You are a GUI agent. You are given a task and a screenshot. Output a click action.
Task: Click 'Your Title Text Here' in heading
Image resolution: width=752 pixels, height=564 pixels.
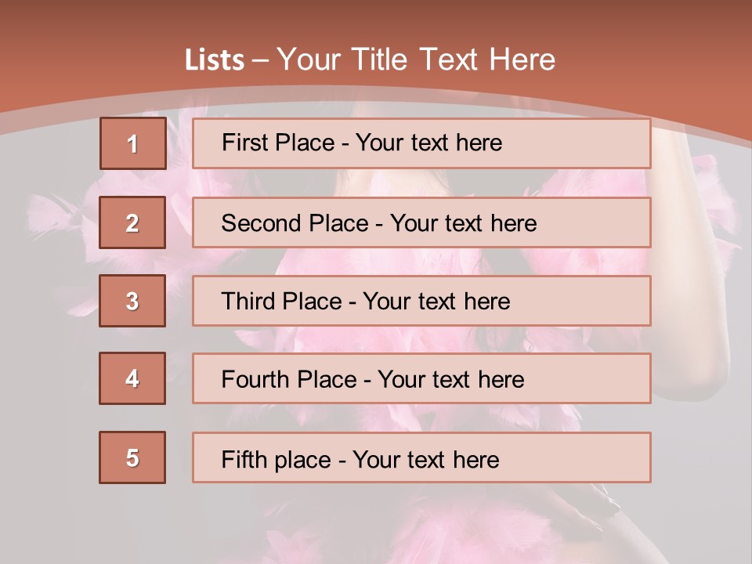(416, 60)
